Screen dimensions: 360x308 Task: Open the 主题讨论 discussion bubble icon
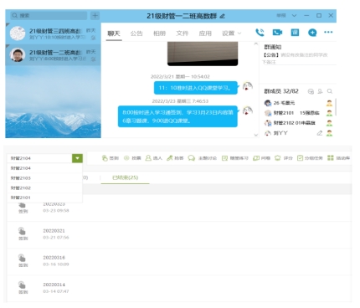(x=191, y=158)
